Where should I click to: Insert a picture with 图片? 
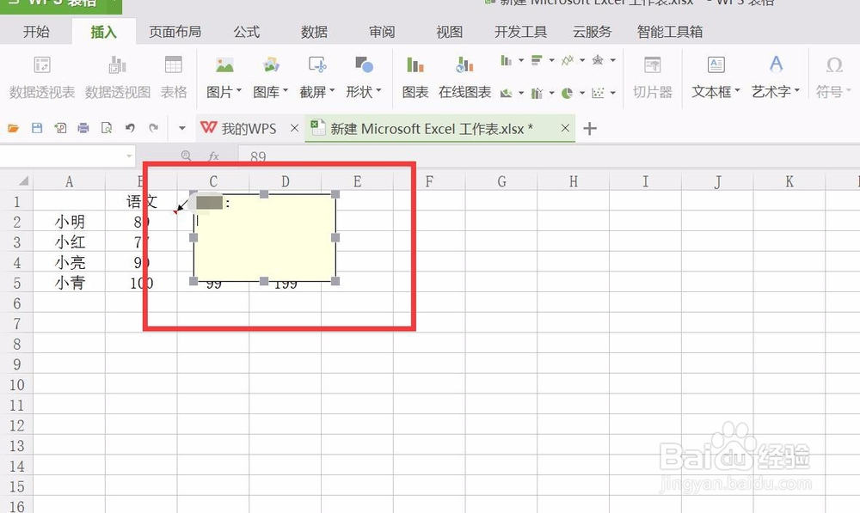pyautogui.click(x=222, y=76)
